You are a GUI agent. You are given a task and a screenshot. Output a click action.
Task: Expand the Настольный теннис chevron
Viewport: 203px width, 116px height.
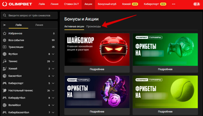[53, 91]
